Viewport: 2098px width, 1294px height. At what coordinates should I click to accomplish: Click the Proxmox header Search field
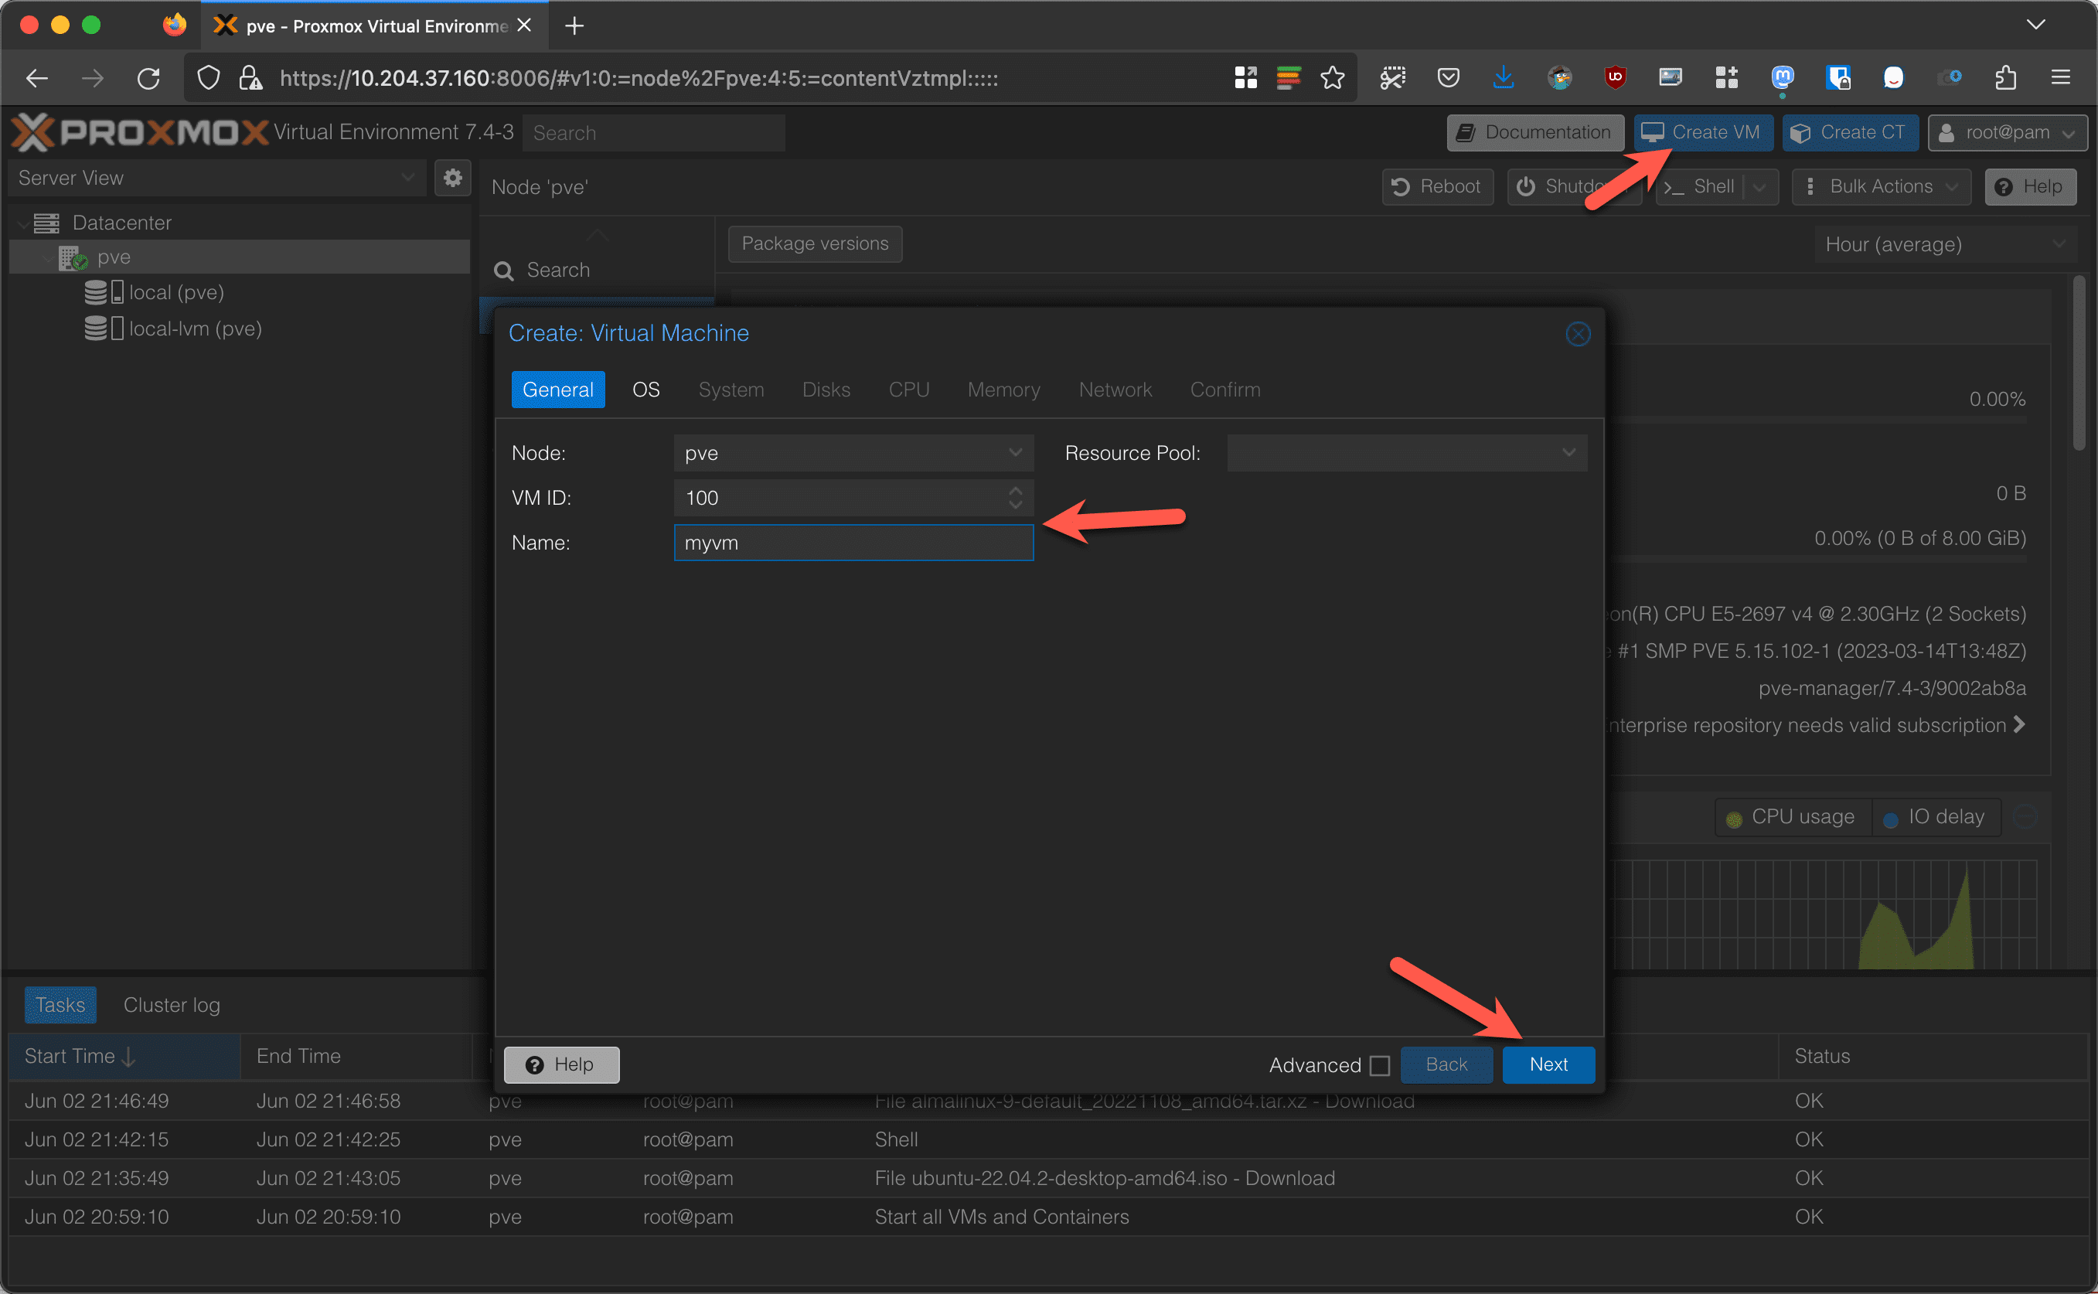pos(654,133)
